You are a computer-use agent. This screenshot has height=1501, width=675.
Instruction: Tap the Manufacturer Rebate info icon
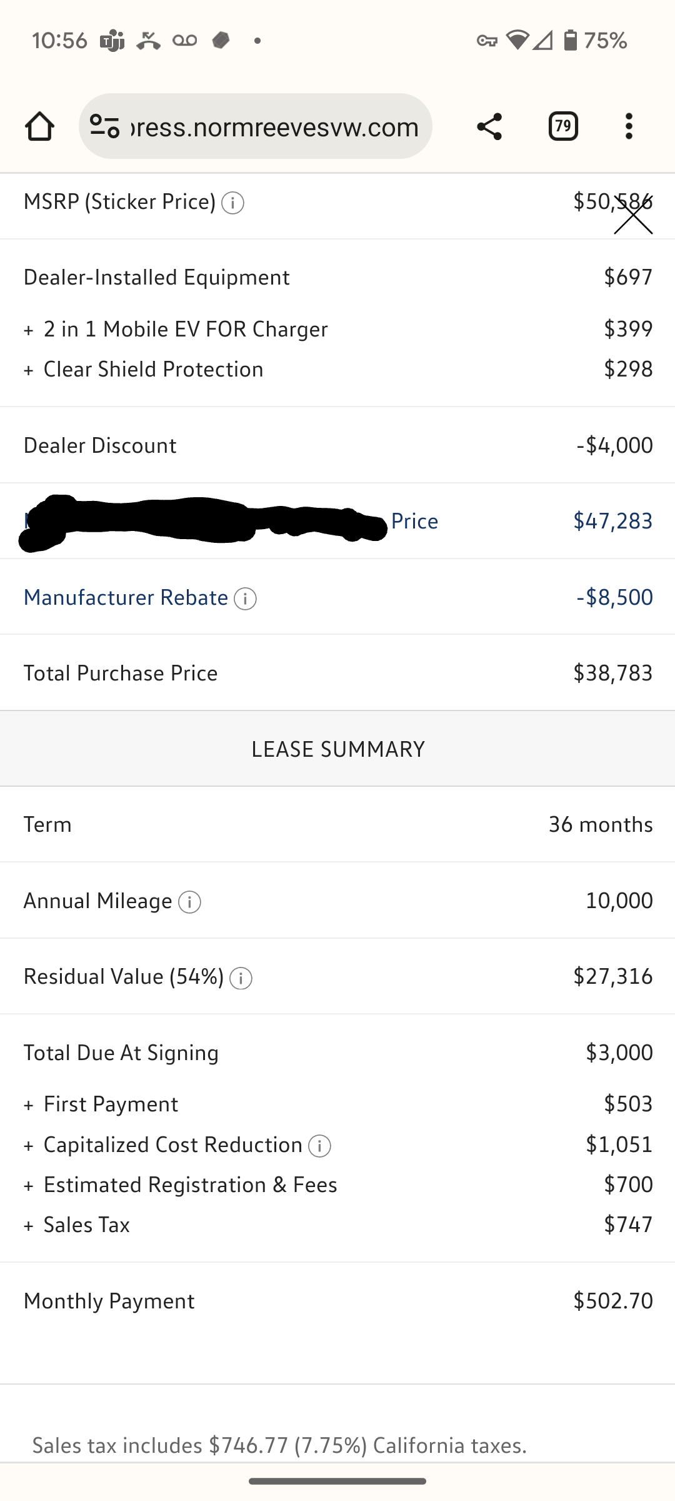pos(244,599)
